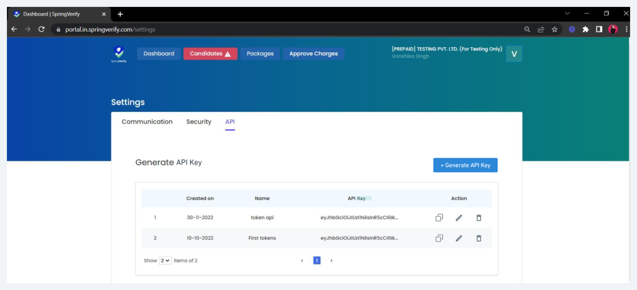This screenshot has height=290, width=637.
Task: Open Approve Charges page
Action: [314, 53]
